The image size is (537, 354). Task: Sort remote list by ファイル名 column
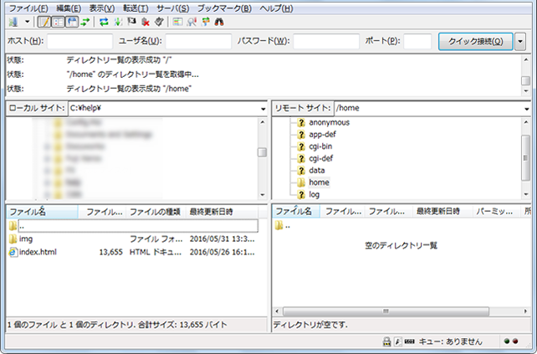pos(296,211)
